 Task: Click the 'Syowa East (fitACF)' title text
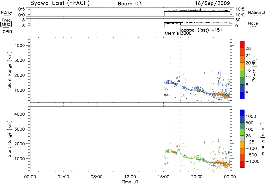[60, 3]
